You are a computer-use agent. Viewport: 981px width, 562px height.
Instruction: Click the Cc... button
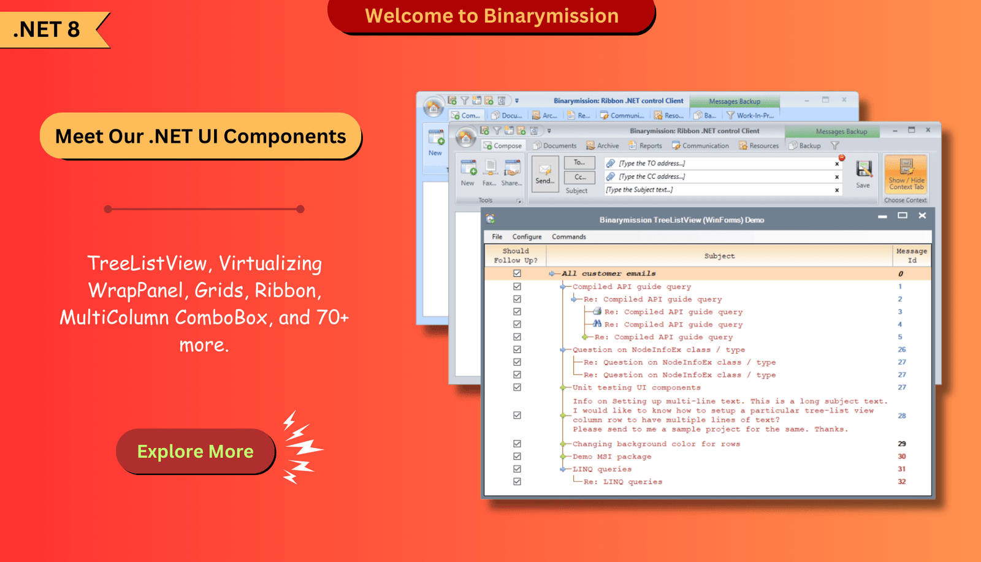pyautogui.click(x=579, y=177)
